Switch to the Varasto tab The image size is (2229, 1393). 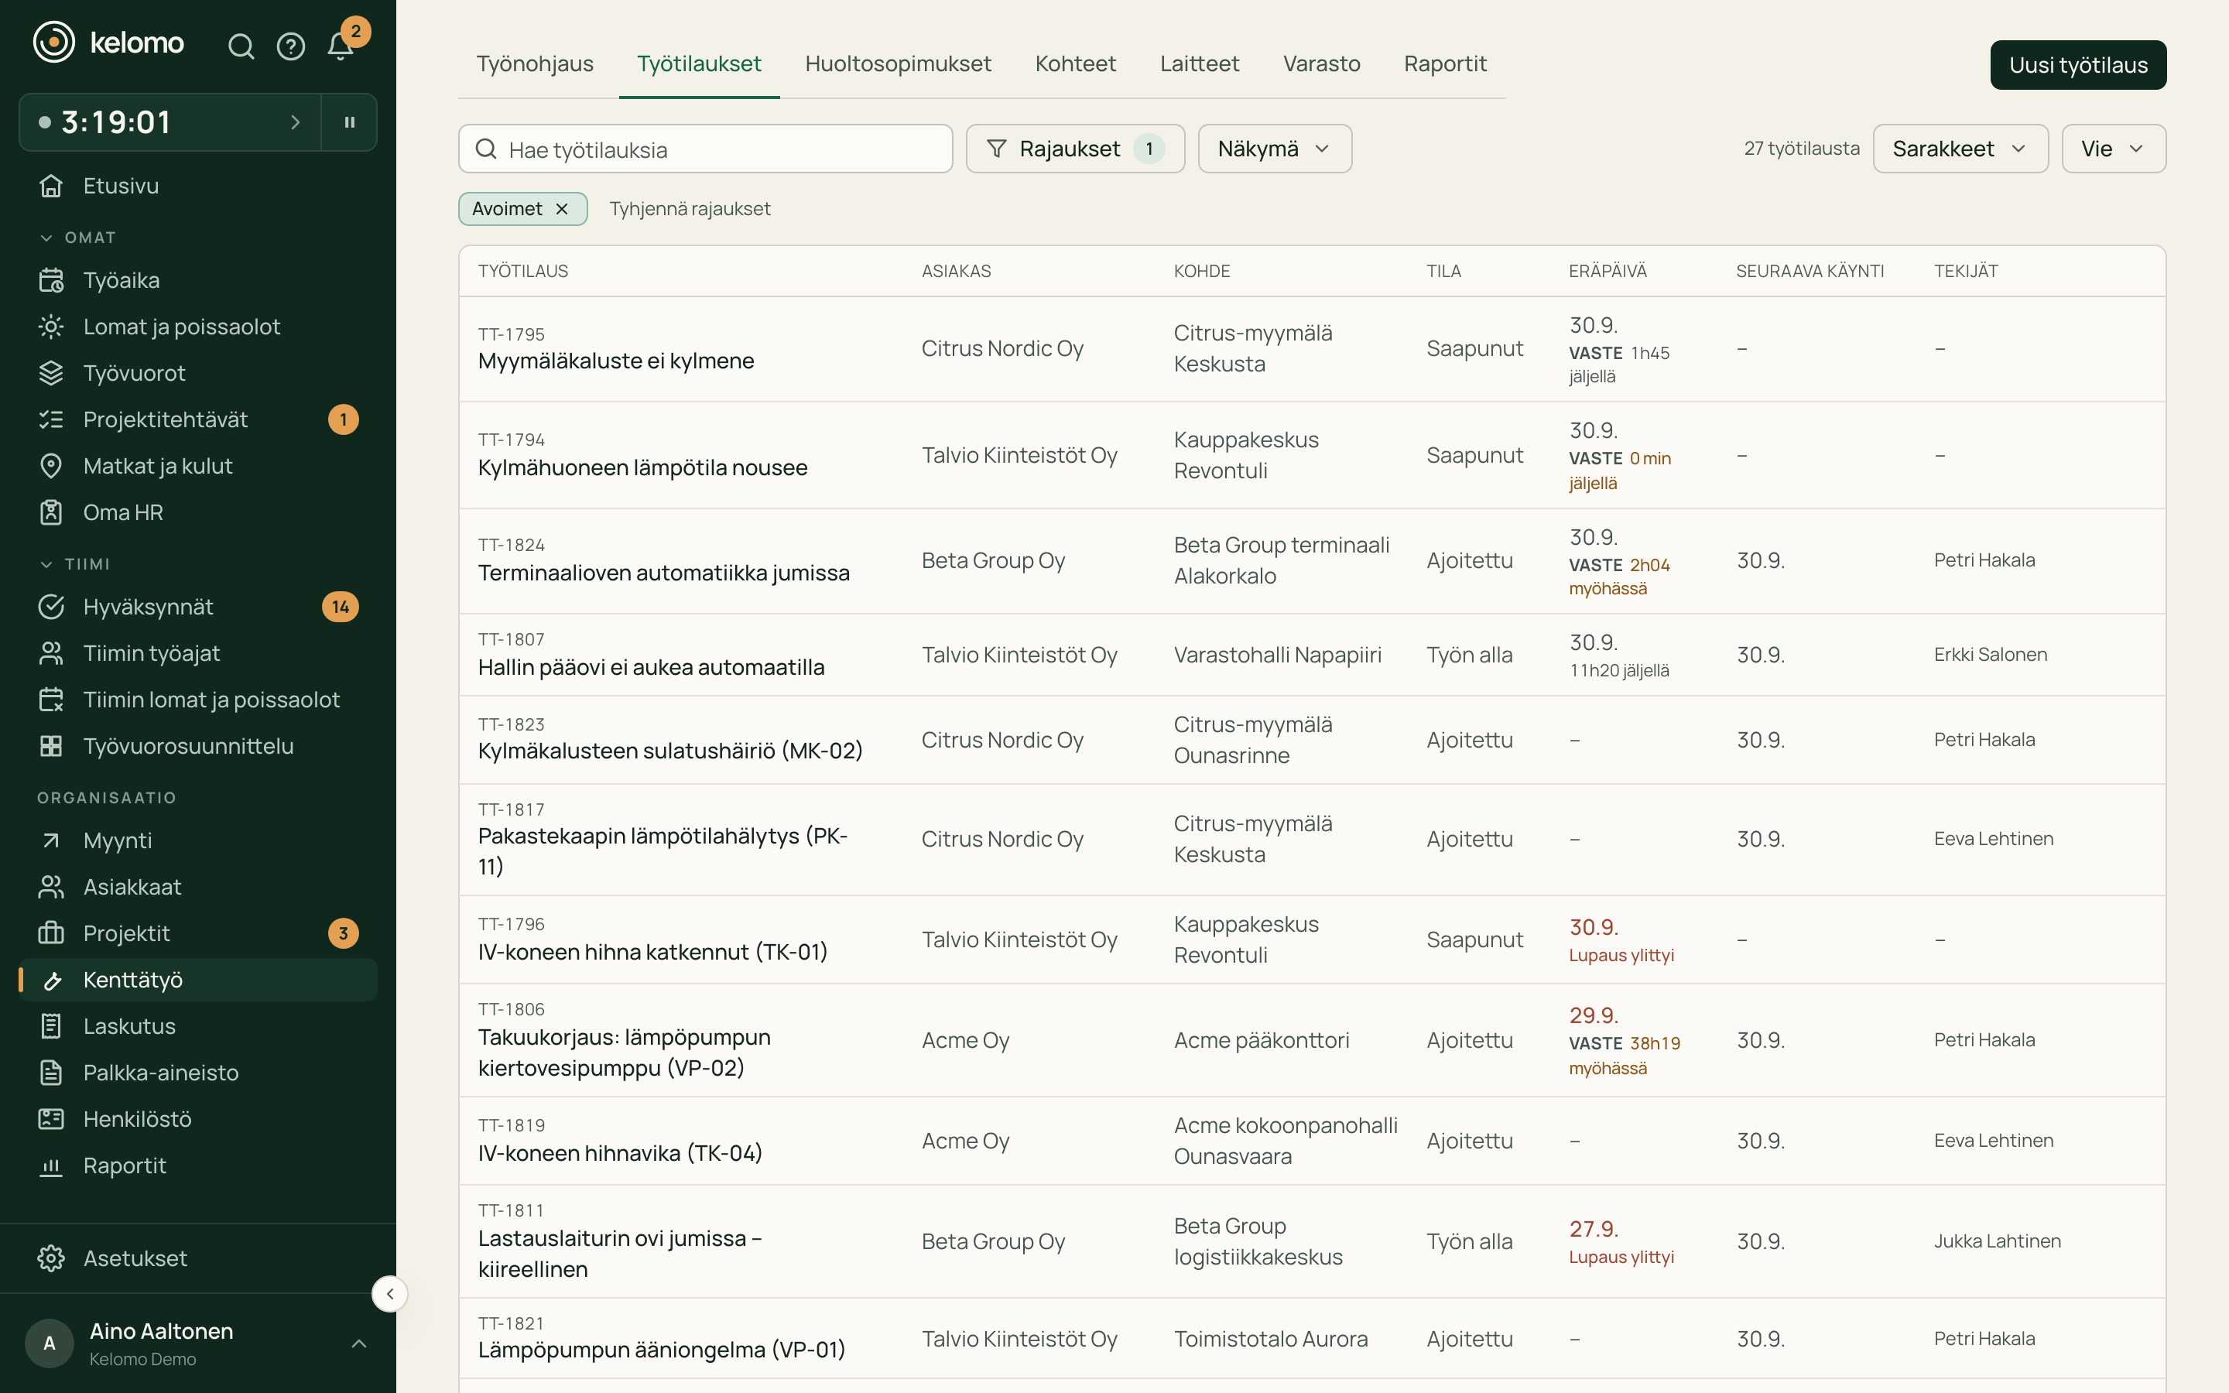(1321, 63)
